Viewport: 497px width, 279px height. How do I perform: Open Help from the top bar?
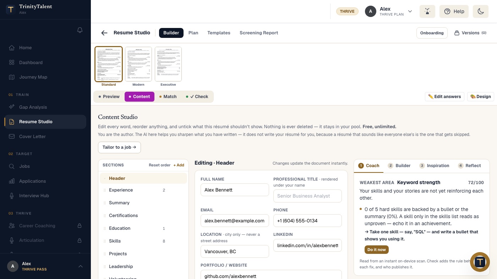[454, 11]
